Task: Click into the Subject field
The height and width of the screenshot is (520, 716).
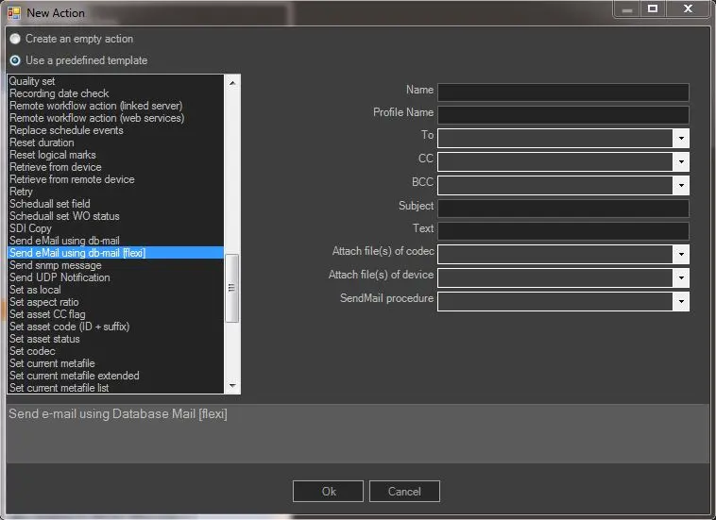Action: point(563,208)
